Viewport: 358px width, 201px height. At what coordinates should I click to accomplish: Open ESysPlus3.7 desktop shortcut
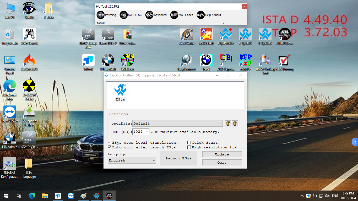click(x=226, y=37)
